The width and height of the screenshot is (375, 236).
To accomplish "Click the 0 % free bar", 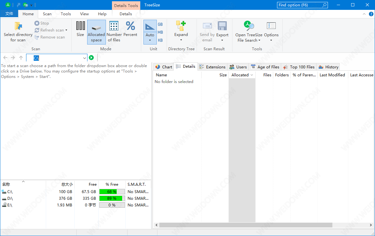I will coord(112,205).
